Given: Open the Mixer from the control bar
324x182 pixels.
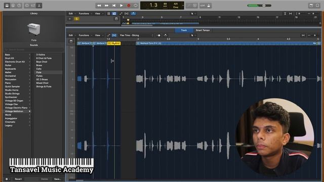Looking at the screenshot, I should click(33, 6).
